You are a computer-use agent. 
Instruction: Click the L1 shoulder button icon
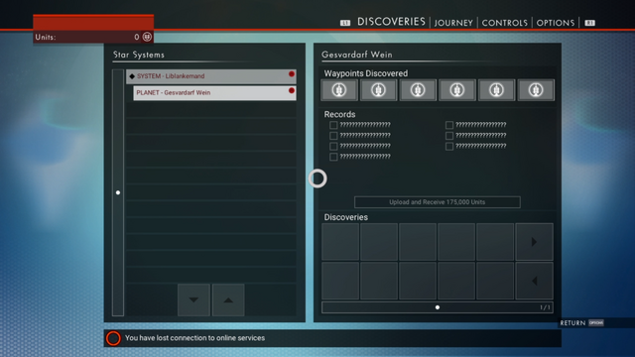click(345, 23)
